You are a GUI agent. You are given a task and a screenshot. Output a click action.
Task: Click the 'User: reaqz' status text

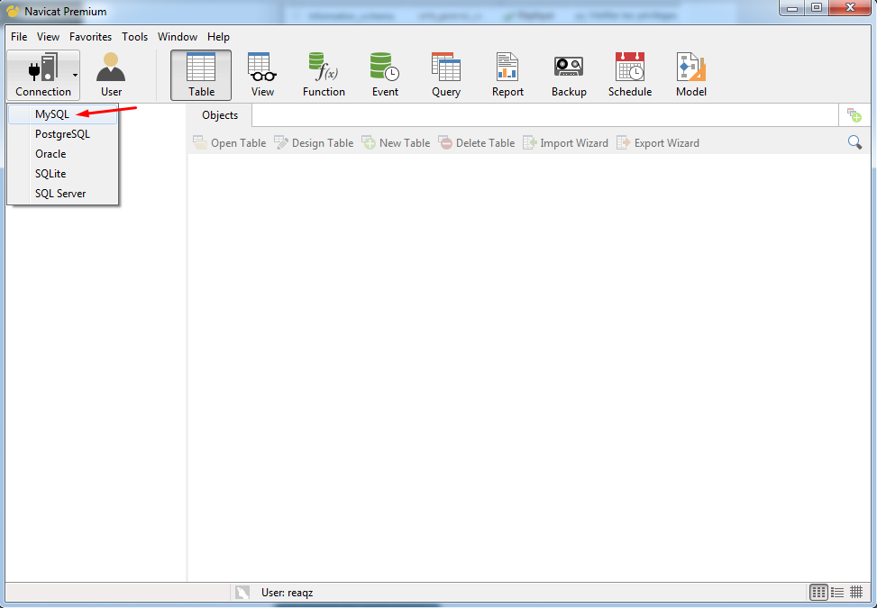pos(287,593)
